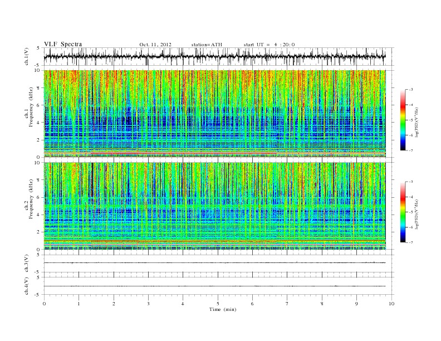Click the ch.1 colorbar log(PSD) label

point(418,122)
